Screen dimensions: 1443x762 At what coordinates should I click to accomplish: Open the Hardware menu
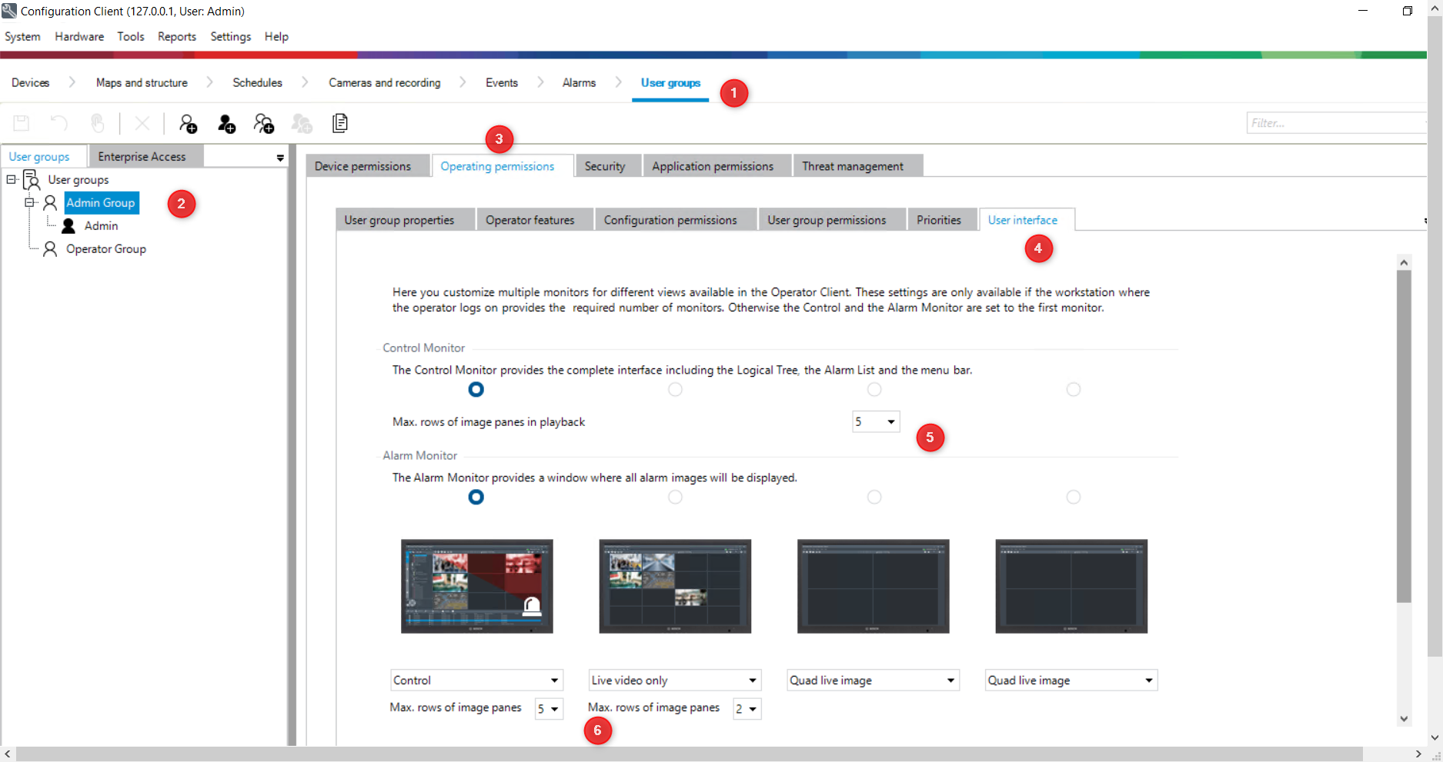(79, 37)
